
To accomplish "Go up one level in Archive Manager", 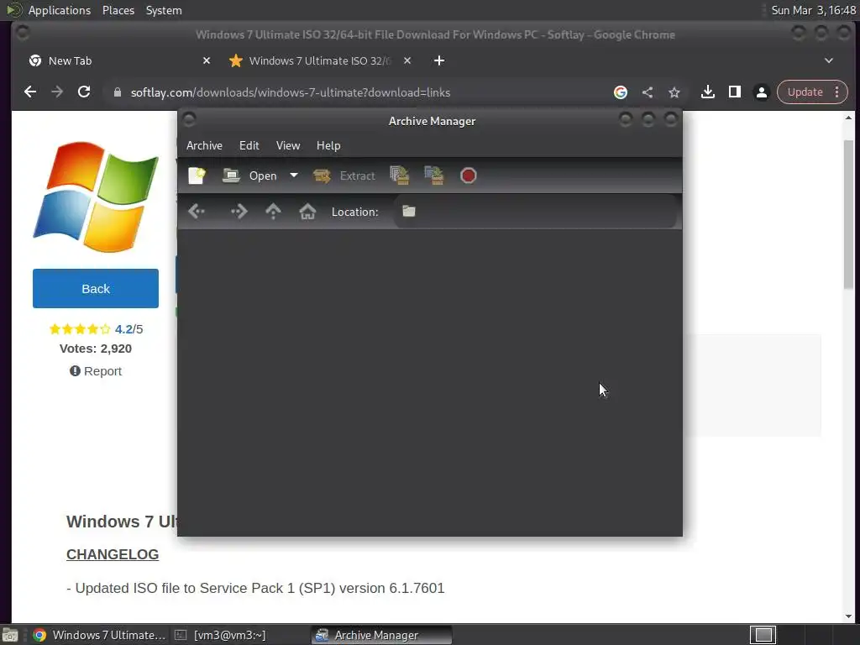I will pos(273,211).
